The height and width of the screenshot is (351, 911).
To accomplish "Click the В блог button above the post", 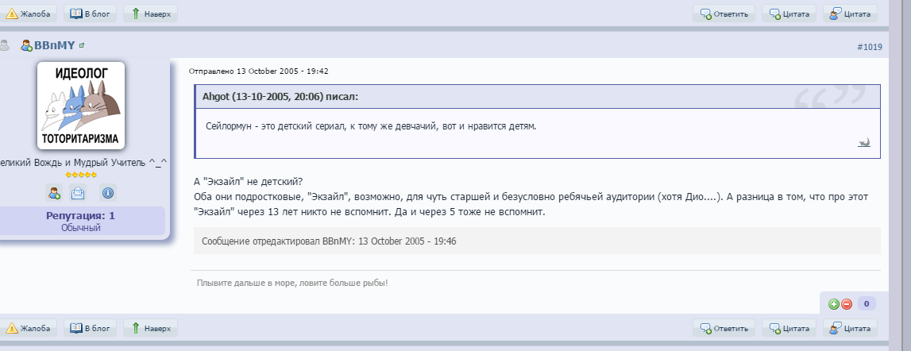I will click(89, 13).
